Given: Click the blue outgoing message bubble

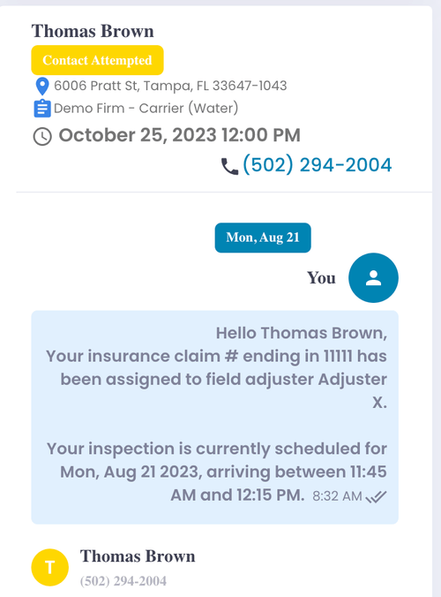Looking at the screenshot, I should 215,418.
